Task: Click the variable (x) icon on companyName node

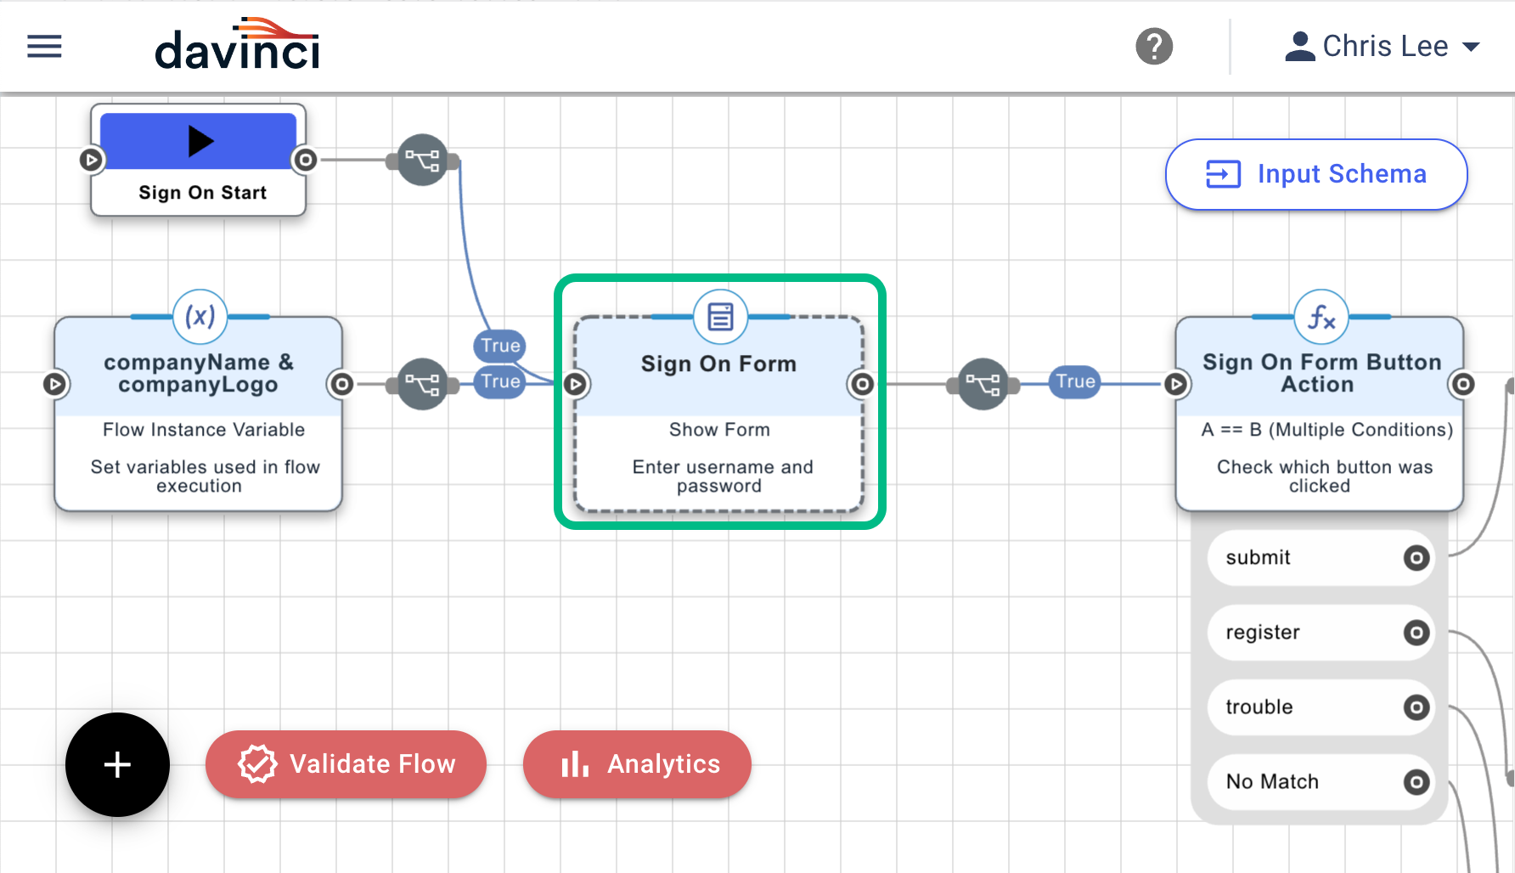Action: coord(199,317)
